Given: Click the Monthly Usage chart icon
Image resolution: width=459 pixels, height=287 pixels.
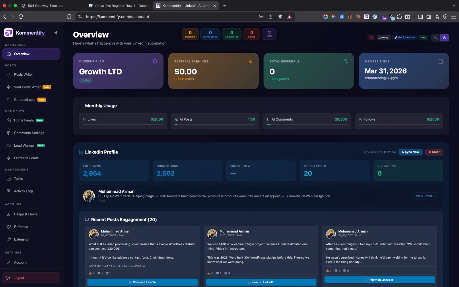Looking at the screenshot, I should [81, 106].
